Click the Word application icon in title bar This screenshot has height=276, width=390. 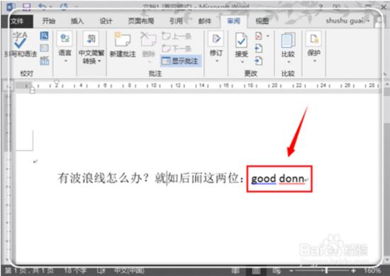click(11, 6)
